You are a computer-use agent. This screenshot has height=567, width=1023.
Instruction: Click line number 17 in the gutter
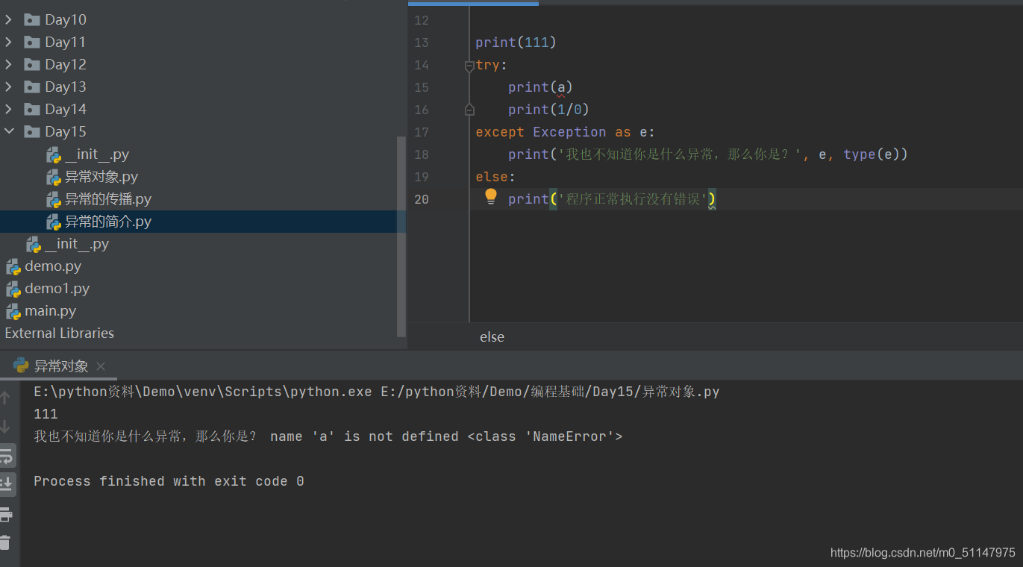422,132
